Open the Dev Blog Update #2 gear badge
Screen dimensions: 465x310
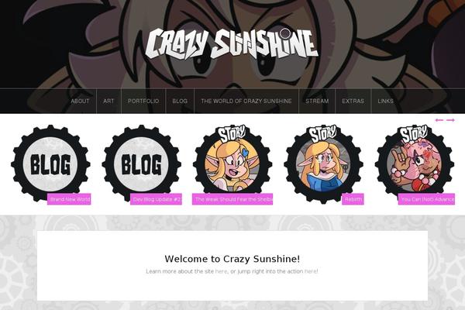142,164
